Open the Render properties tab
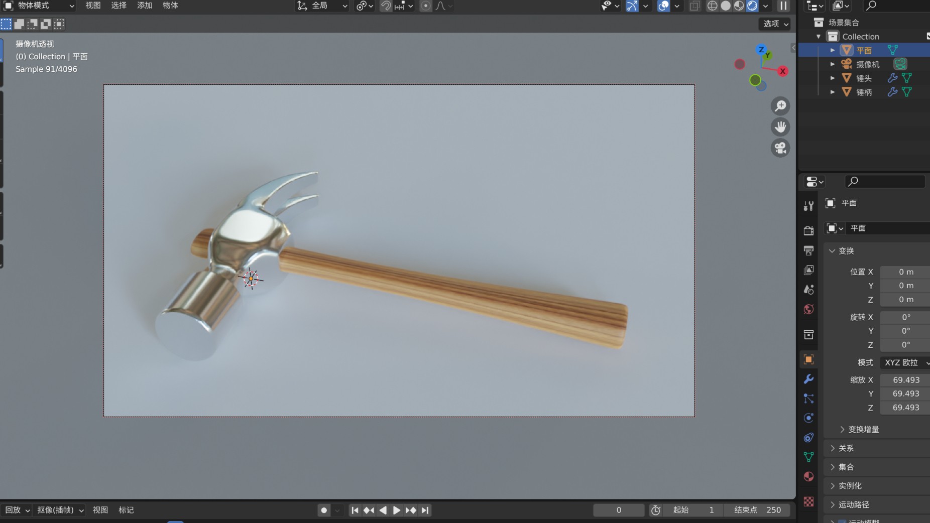The width and height of the screenshot is (930, 523). click(x=808, y=230)
